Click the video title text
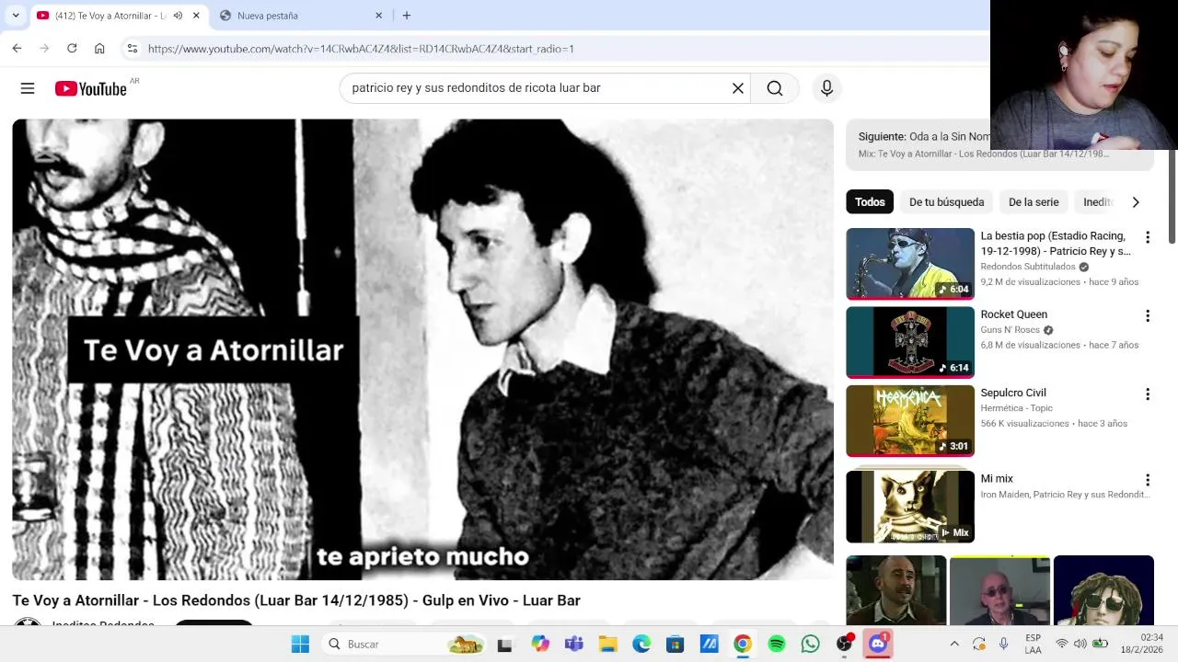 click(296, 600)
